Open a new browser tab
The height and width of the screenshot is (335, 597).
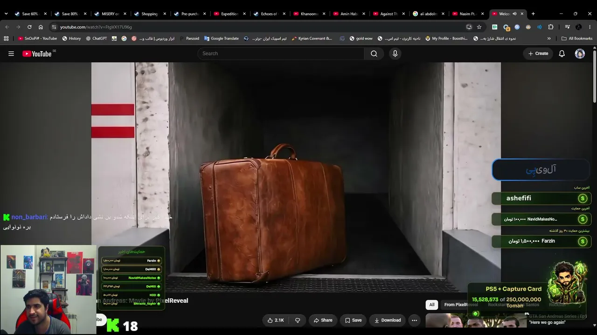(x=533, y=14)
